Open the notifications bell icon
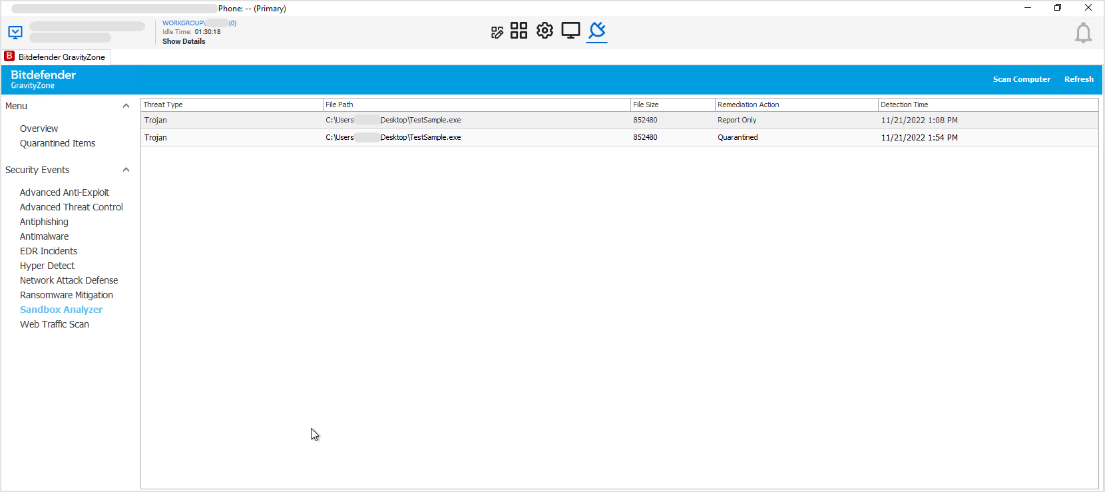1105x492 pixels. 1083,33
